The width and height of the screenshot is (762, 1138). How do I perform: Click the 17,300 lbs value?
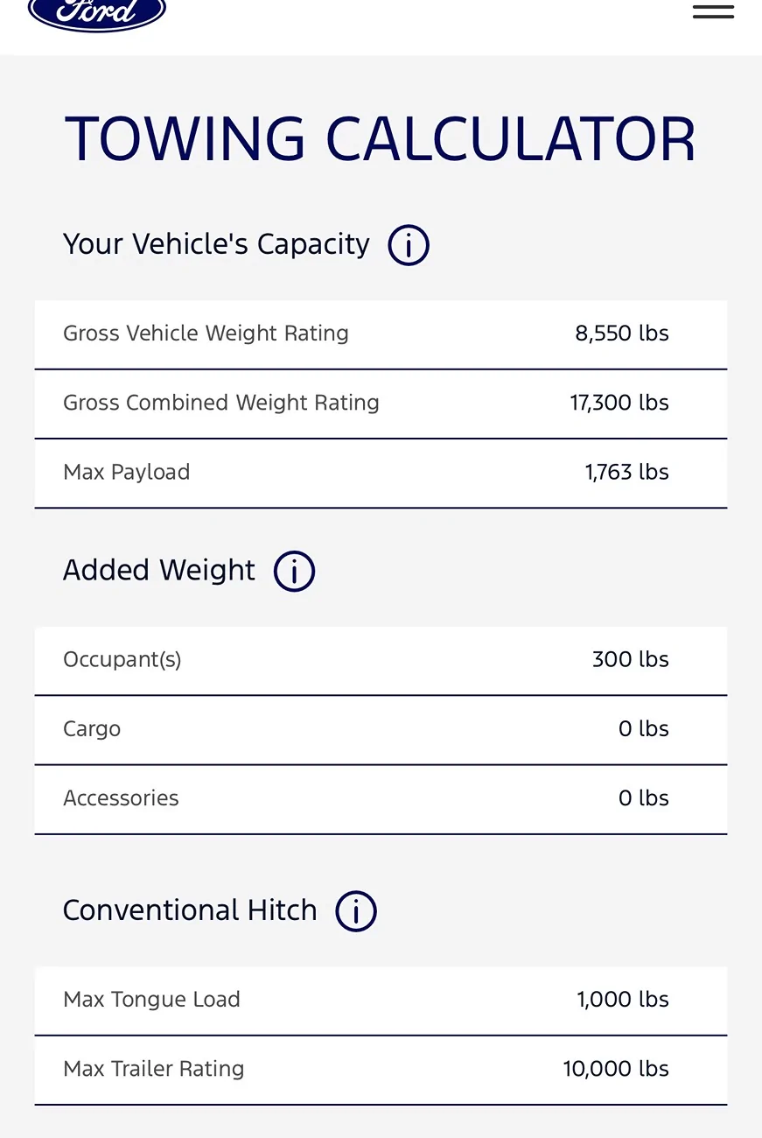619,404
